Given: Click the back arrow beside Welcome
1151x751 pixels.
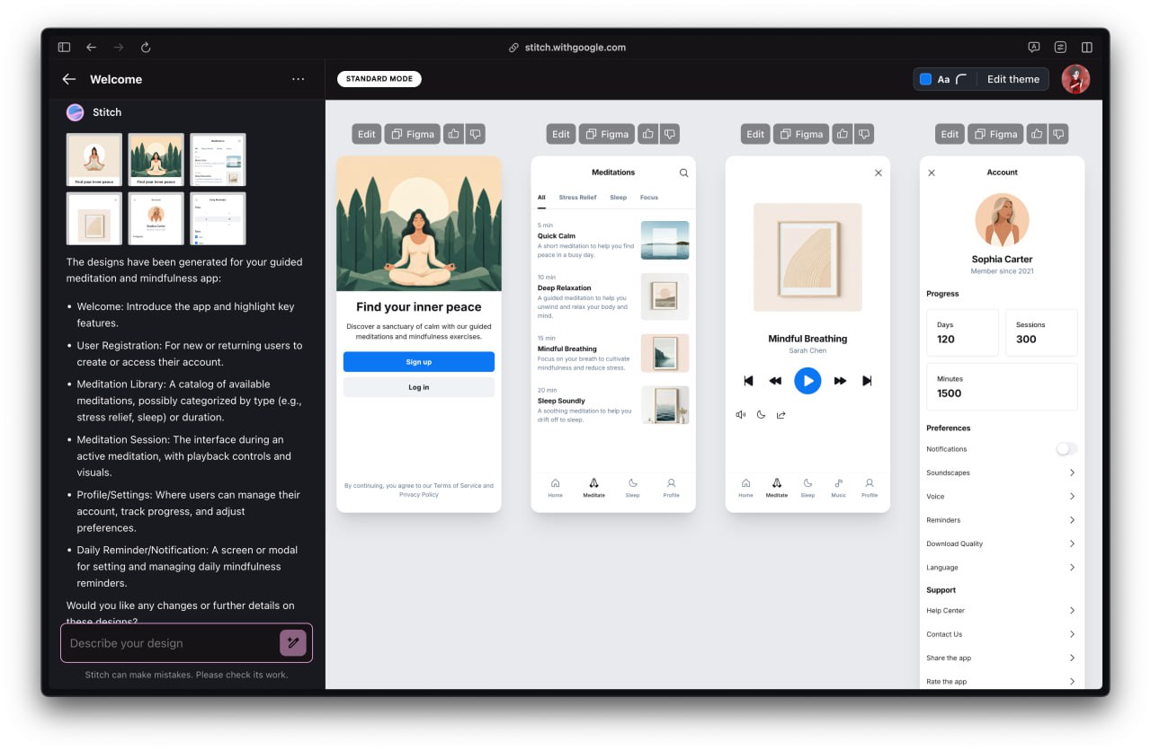Looking at the screenshot, I should [68, 79].
